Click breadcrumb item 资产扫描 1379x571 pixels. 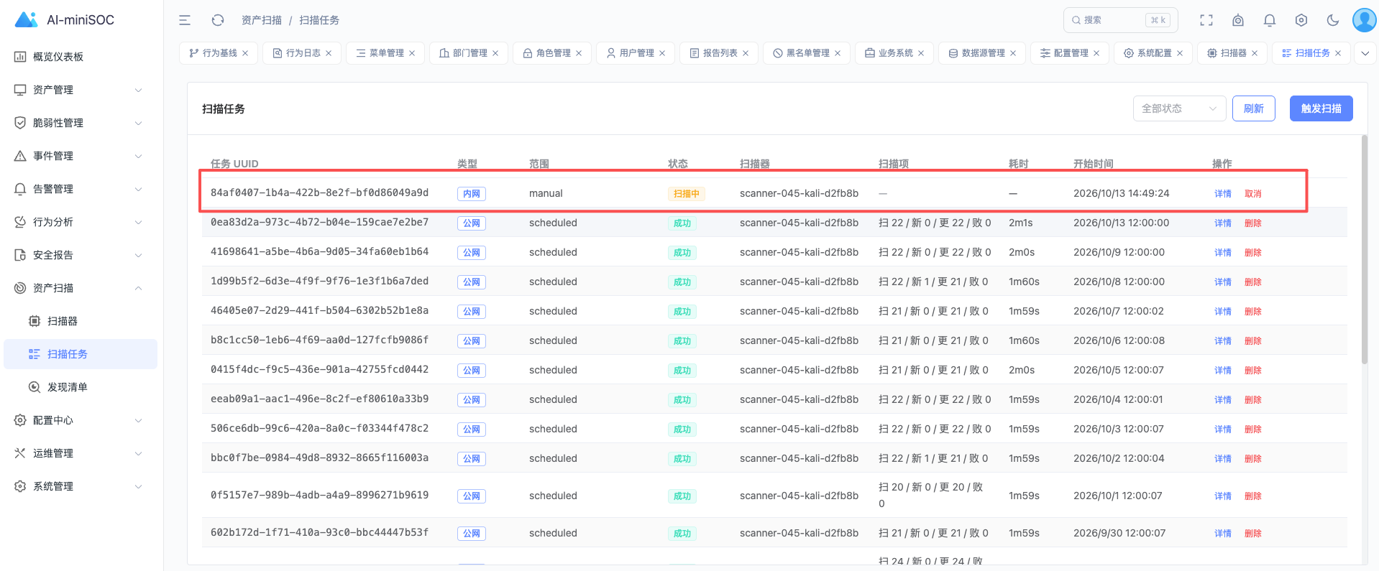coord(262,20)
